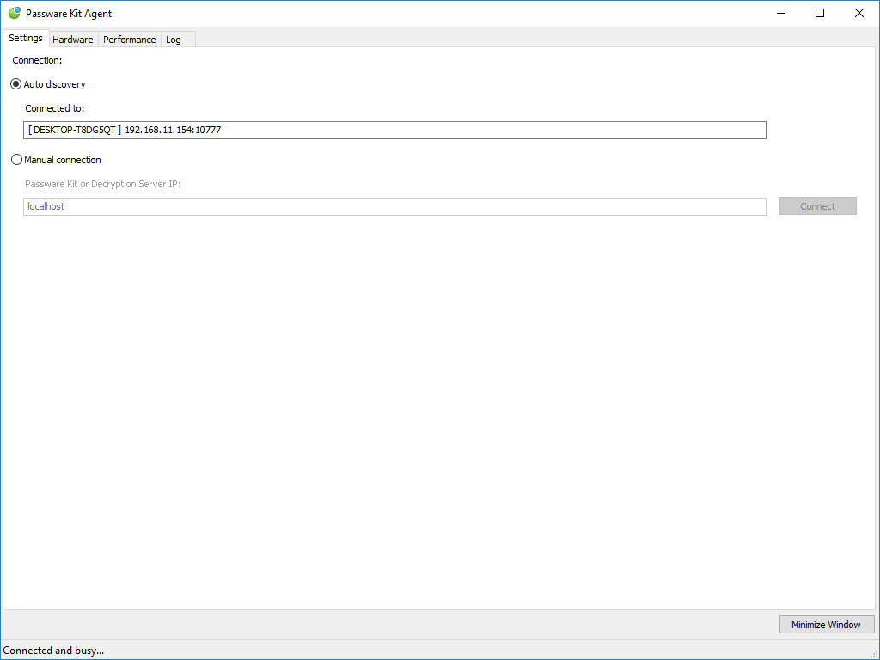This screenshot has width=880, height=660.
Task: Click the 'Connected and busy...' status text
Action: (x=53, y=651)
